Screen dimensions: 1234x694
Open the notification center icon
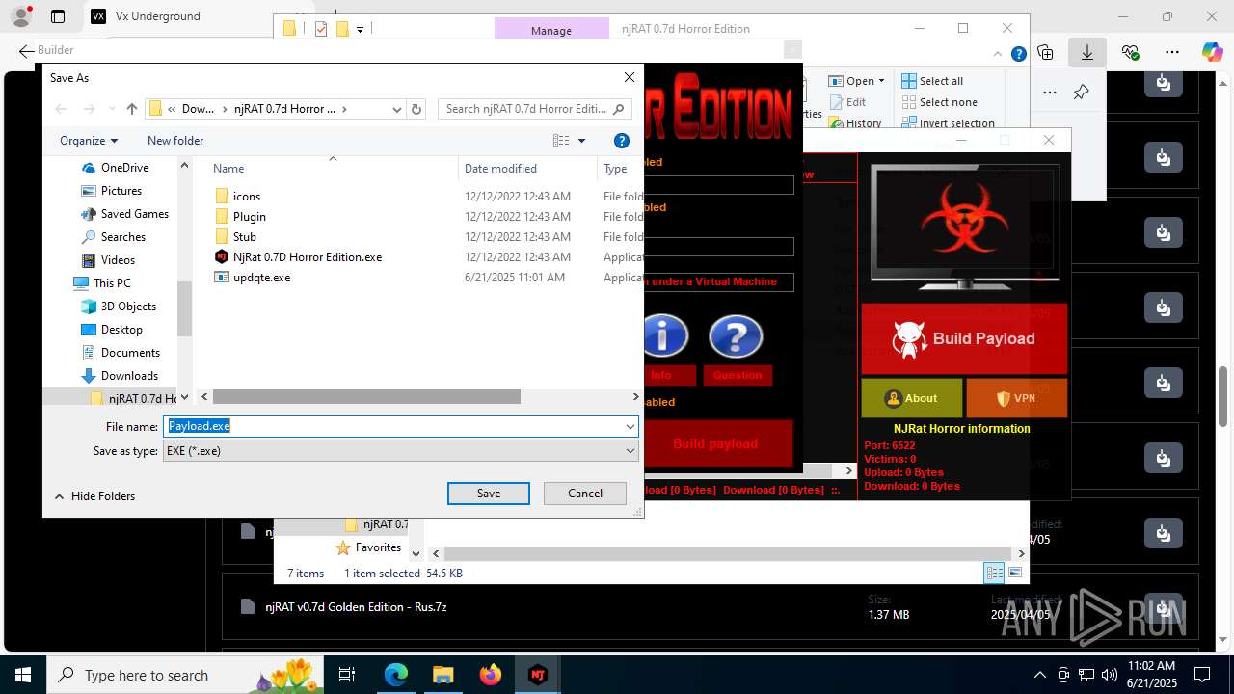pyautogui.click(x=1202, y=675)
